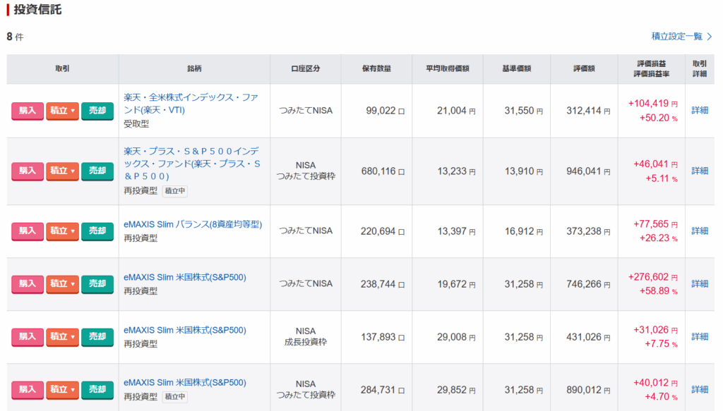Select the +58.89 % profit rate

point(659,291)
